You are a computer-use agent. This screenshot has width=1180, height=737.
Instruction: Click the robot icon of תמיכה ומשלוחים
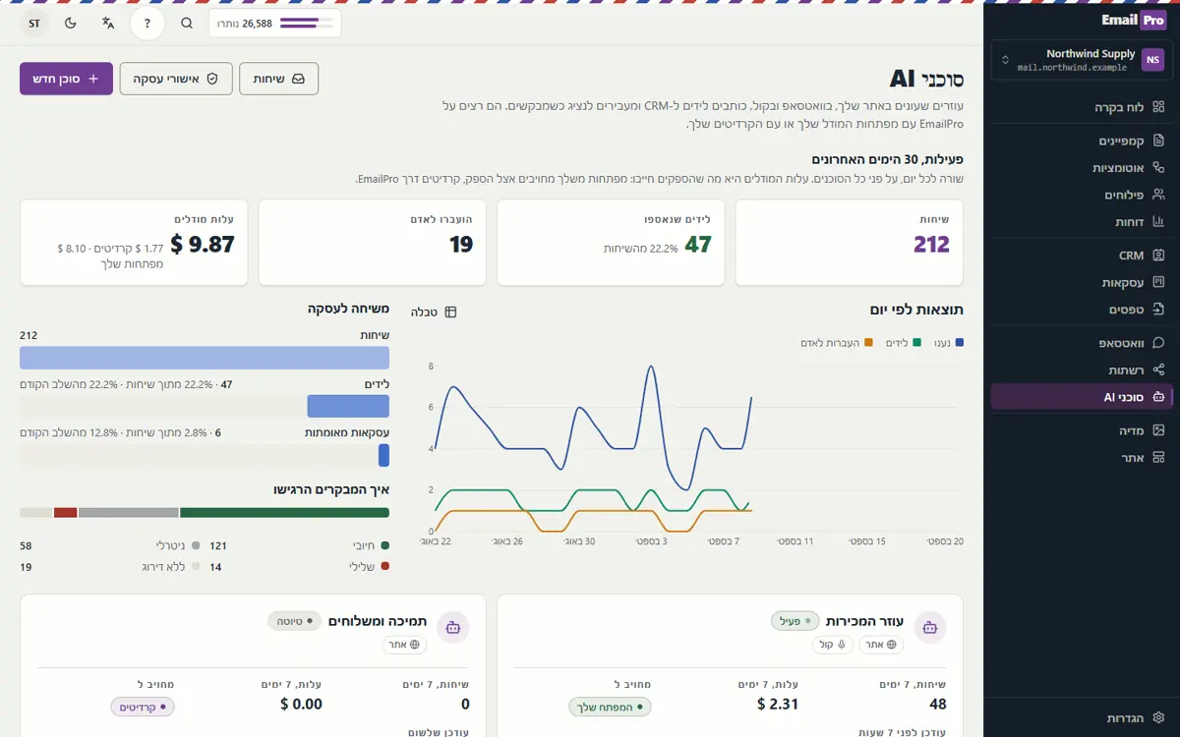(x=453, y=627)
